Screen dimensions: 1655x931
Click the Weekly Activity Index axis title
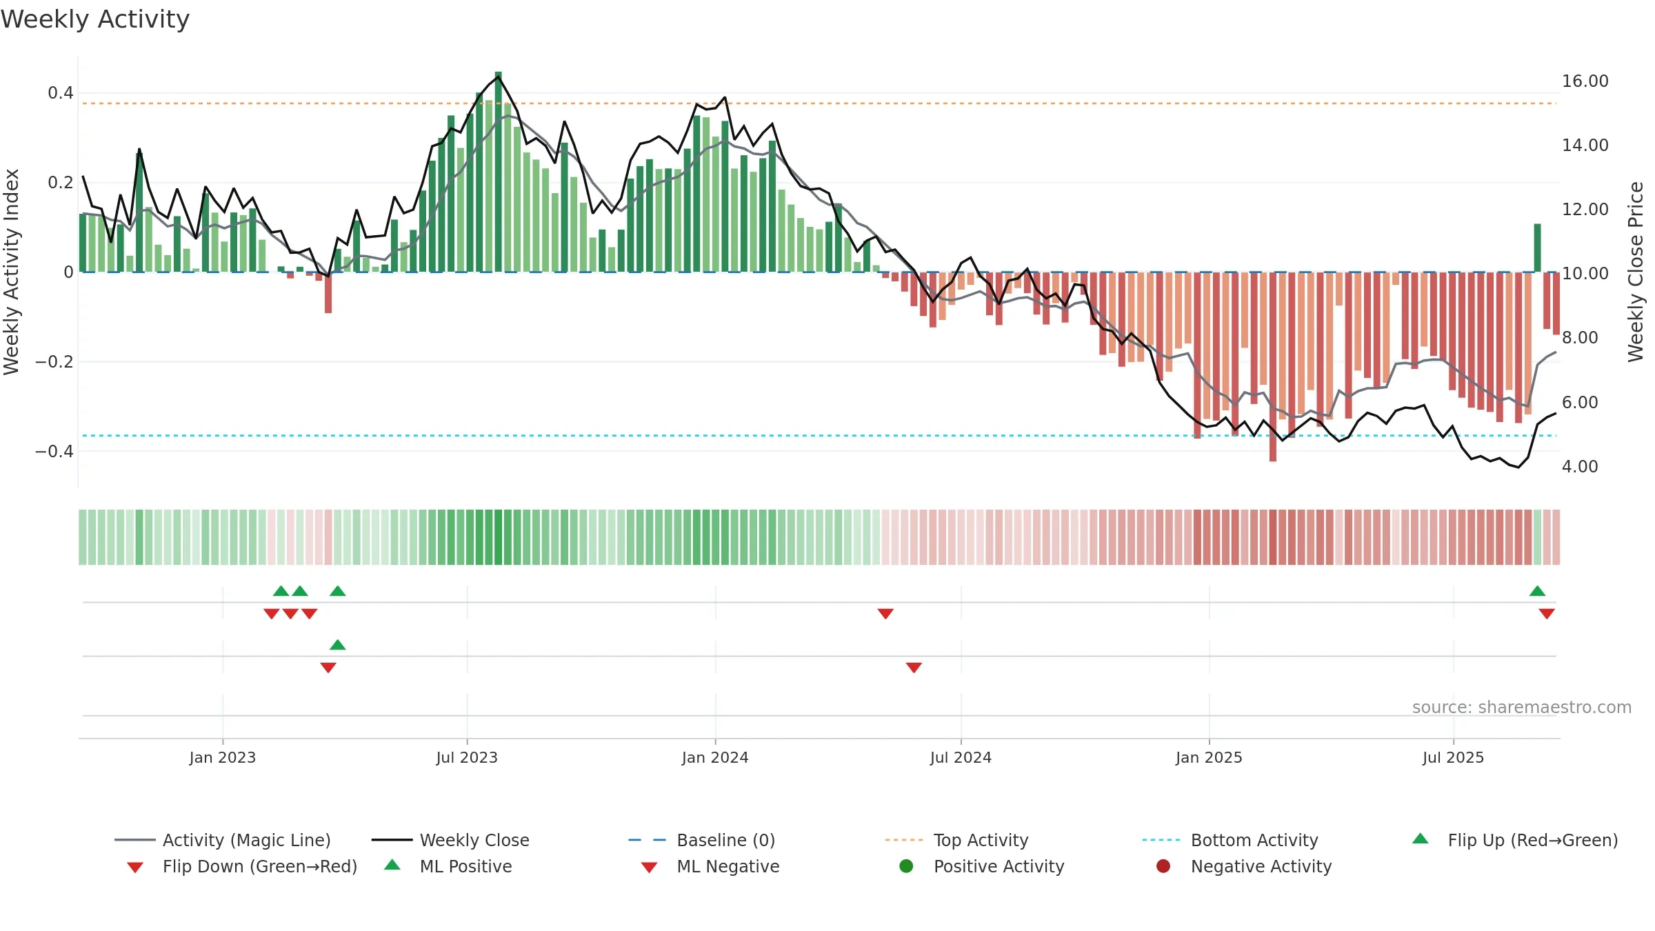click(x=11, y=272)
